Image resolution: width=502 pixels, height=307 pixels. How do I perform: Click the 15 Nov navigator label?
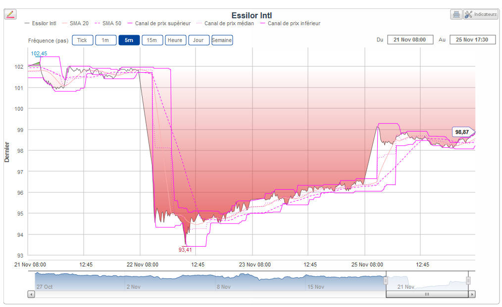tap(316, 287)
